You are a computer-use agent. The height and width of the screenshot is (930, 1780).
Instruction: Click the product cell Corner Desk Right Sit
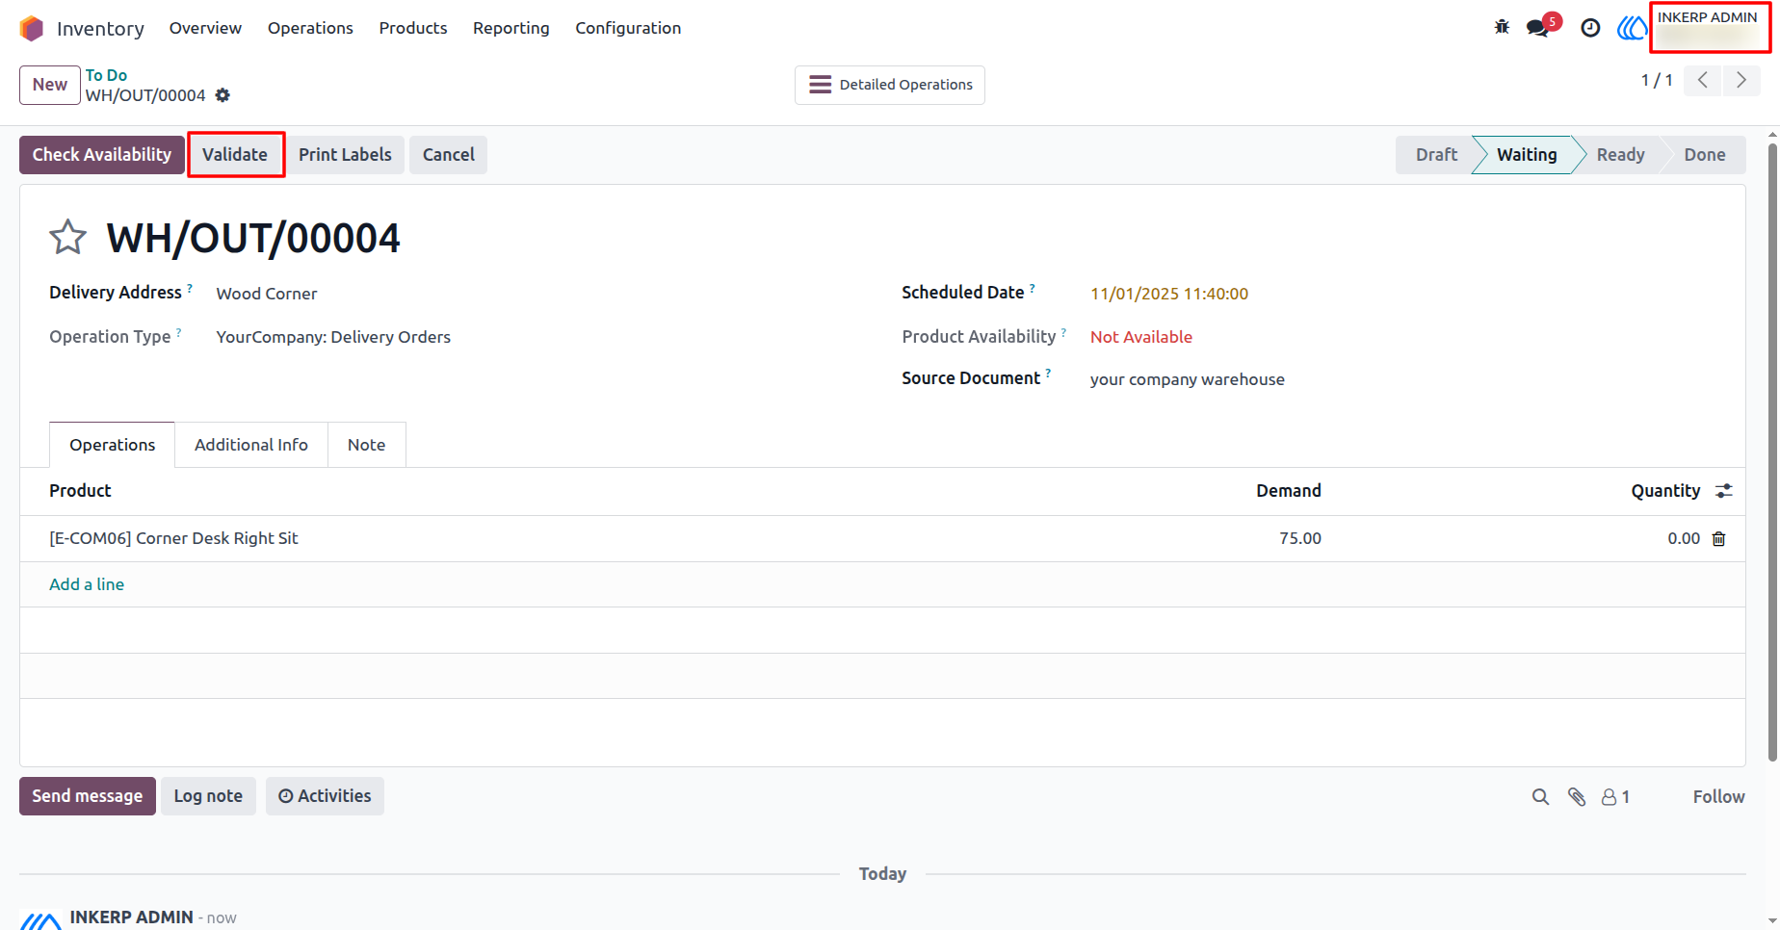point(173,538)
